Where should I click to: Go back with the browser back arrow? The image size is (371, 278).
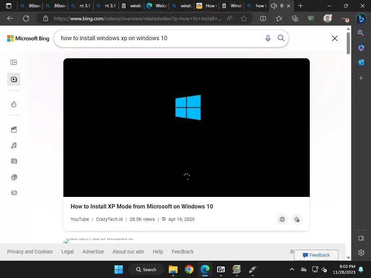pos(10,18)
